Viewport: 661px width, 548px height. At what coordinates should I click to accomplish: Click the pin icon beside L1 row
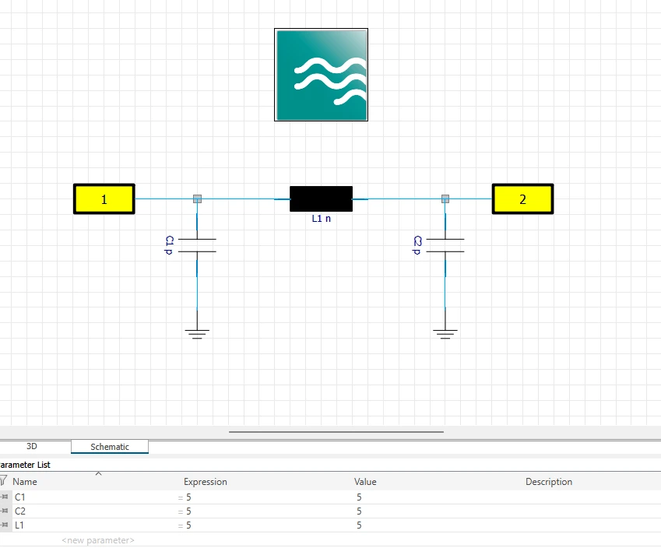(x=5, y=525)
